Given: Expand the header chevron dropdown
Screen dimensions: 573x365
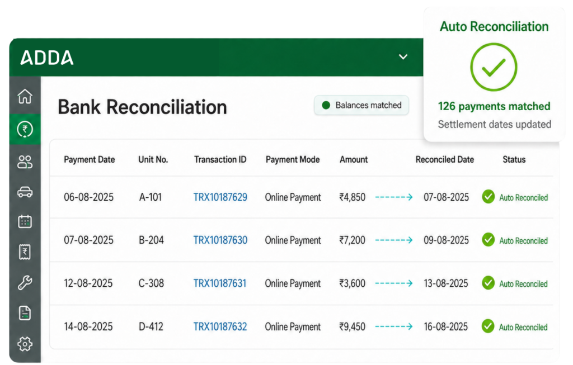Looking at the screenshot, I should click(x=403, y=57).
